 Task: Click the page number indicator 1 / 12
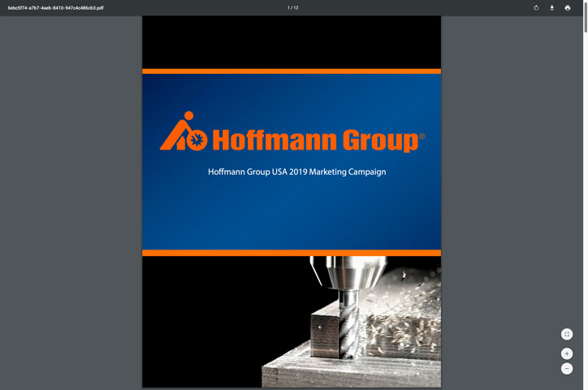tap(293, 7)
